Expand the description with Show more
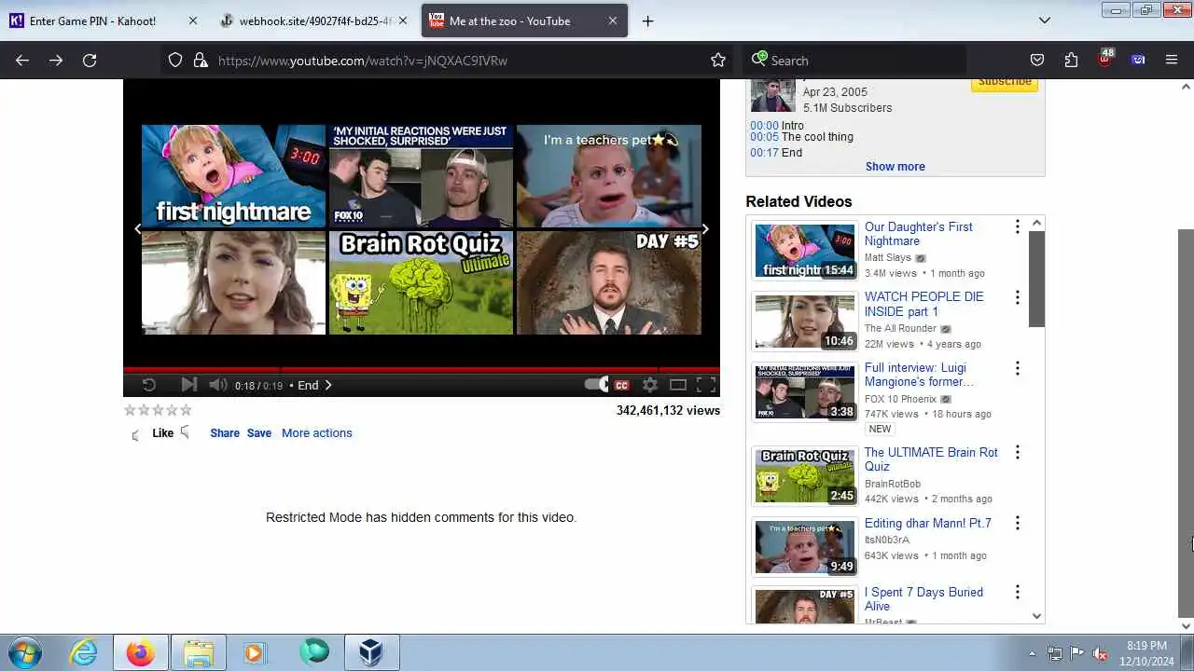Screen dimensions: 1194x671 pyautogui.click(x=895, y=167)
